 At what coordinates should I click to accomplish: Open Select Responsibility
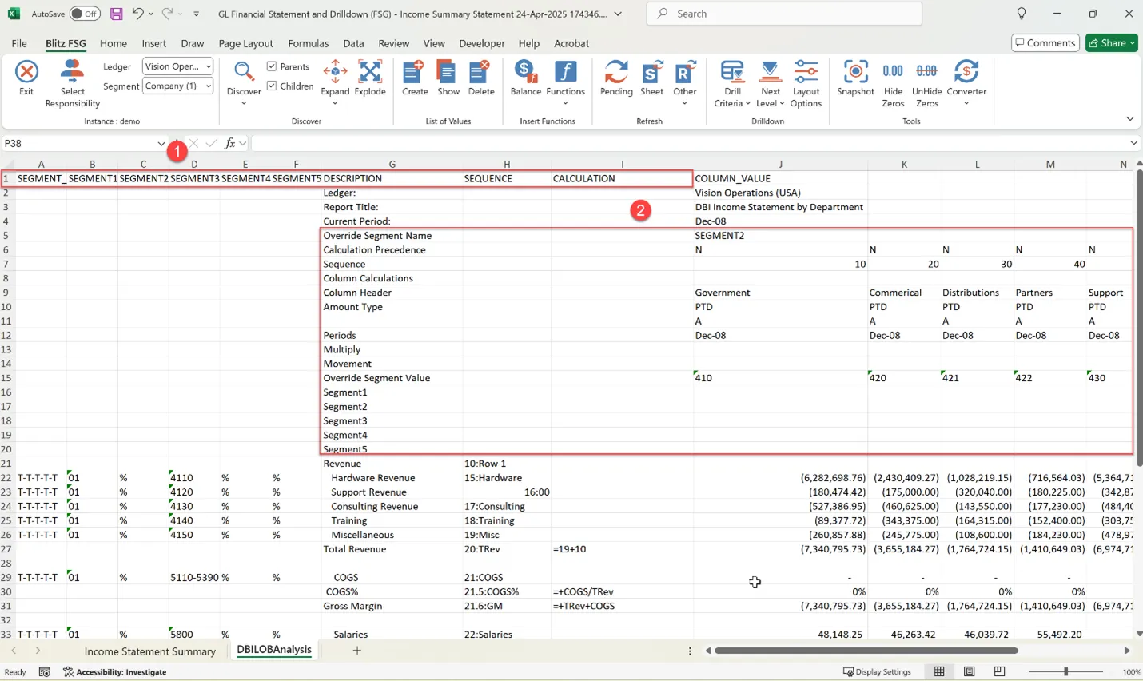pyautogui.click(x=72, y=83)
